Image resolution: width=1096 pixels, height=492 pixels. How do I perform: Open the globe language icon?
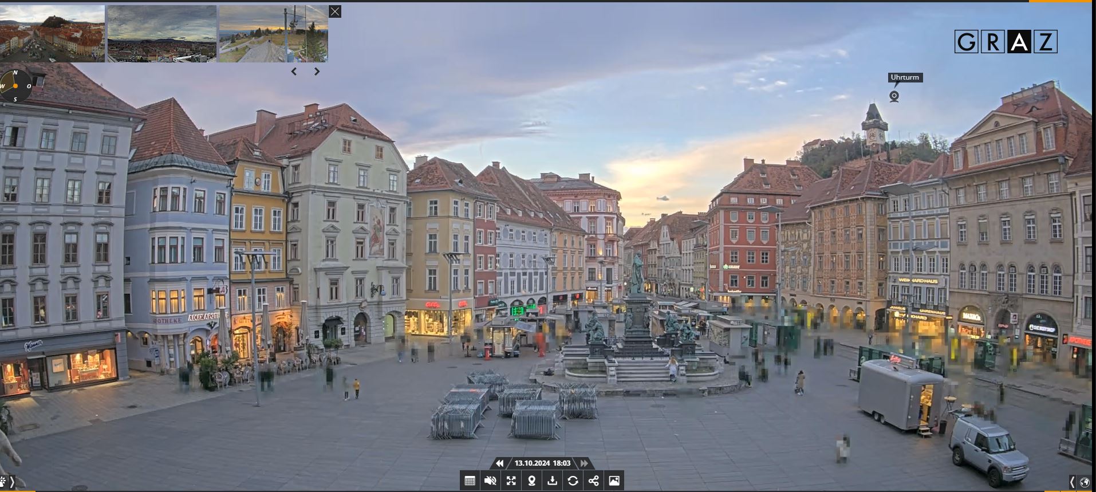[1085, 482]
